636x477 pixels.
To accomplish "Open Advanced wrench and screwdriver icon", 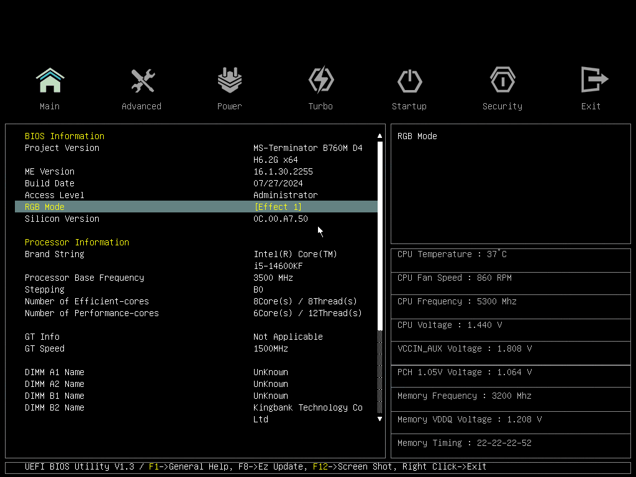I will pos(142,80).
